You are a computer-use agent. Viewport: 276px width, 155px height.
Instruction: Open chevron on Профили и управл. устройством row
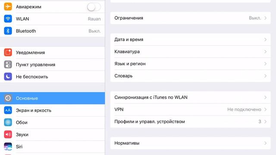[x=265, y=121]
